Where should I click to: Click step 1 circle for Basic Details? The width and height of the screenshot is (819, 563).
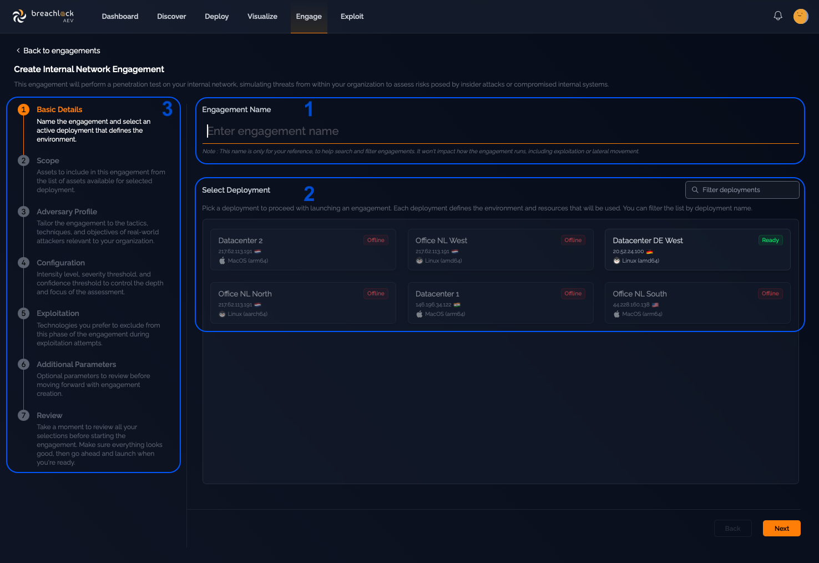click(x=23, y=109)
